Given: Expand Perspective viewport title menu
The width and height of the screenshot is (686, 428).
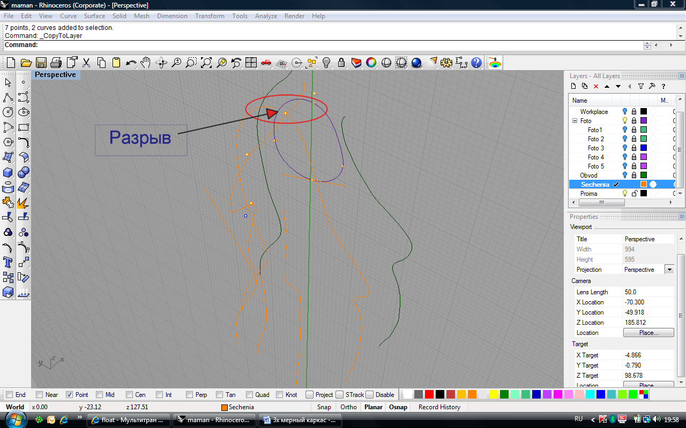Looking at the screenshot, I should pyautogui.click(x=56, y=75).
